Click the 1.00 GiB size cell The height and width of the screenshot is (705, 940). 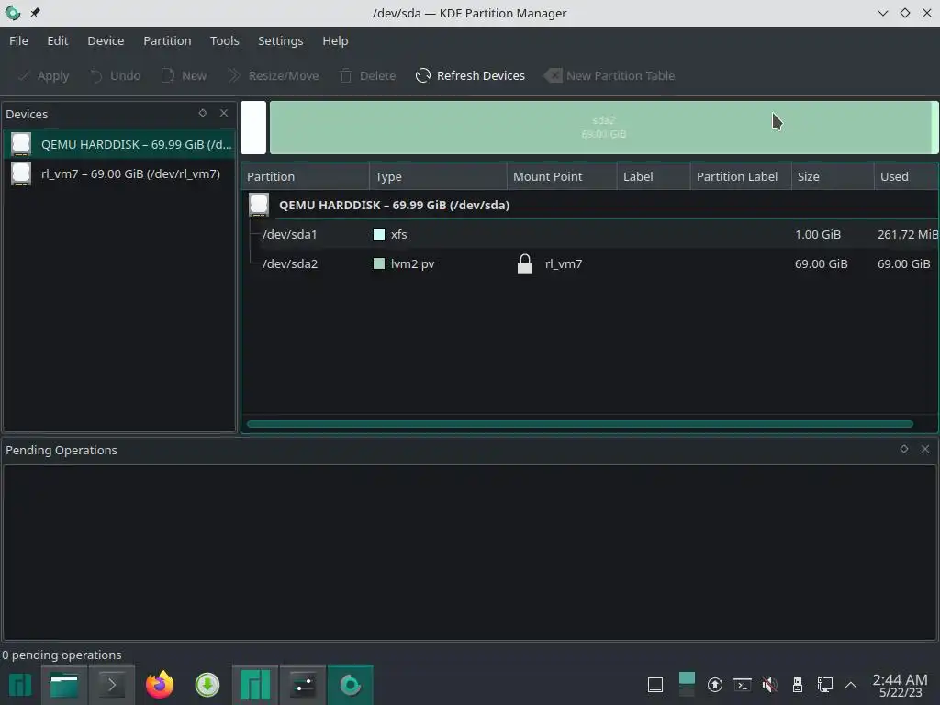click(818, 234)
